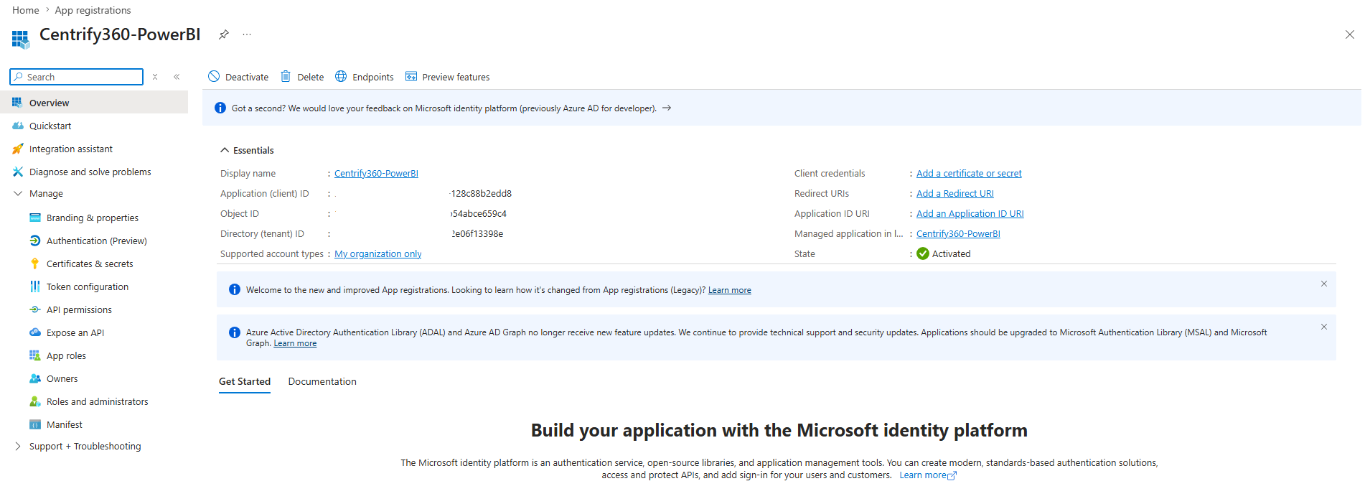The height and width of the screenshot is (499, 1365).
Task: Click the Token configuration icon
Action: (x=35, y=286)
